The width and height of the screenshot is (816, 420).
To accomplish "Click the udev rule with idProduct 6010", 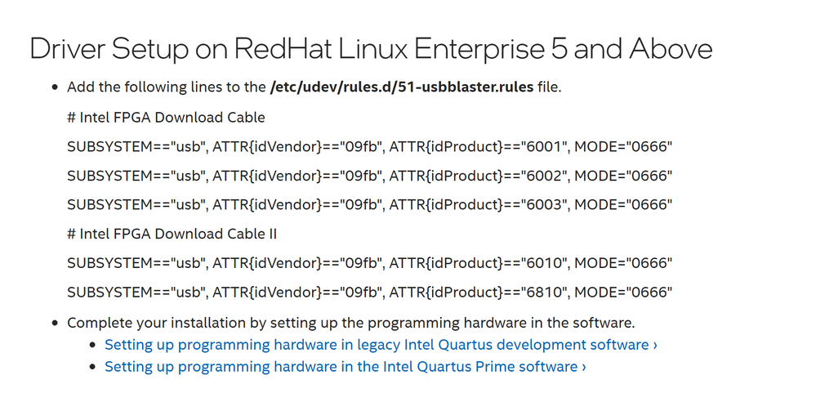I will click(369, 263).
